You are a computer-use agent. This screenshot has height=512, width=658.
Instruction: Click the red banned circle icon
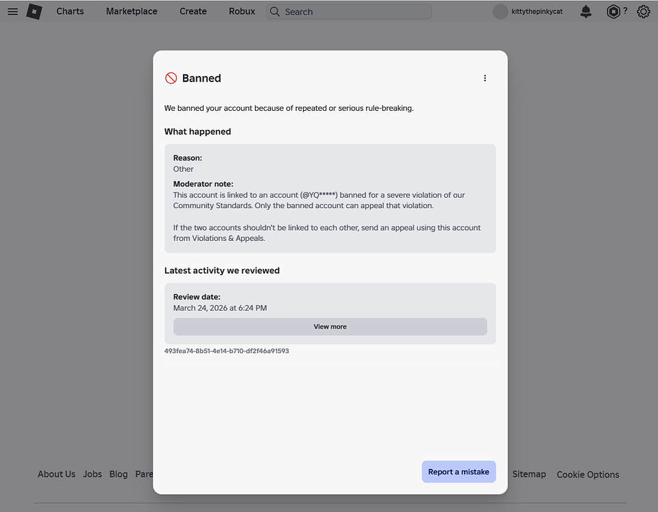(x=171, y=78)
